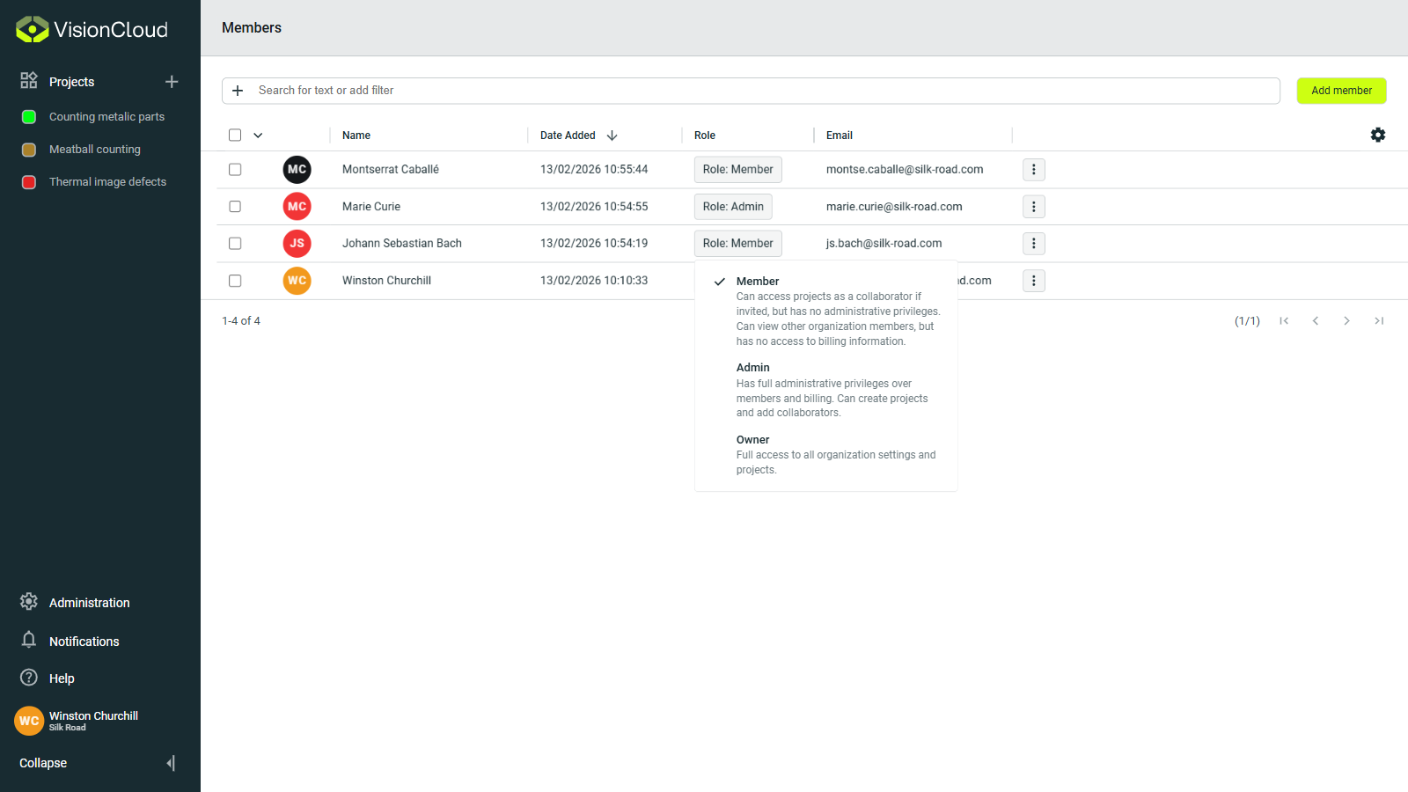The width and height of the screenshot is (1408, 792).
Task: Open actions menu for Winston Churchill
Action: [1033, 280]
